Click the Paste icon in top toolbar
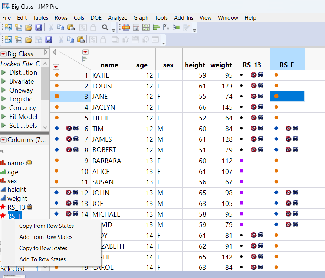Screen dimensions: 325x278 (x=70, y=28)
